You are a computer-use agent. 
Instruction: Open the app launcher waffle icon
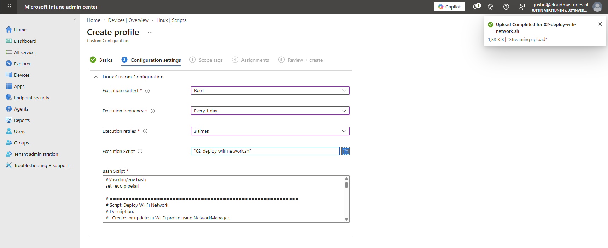[9, 7]
